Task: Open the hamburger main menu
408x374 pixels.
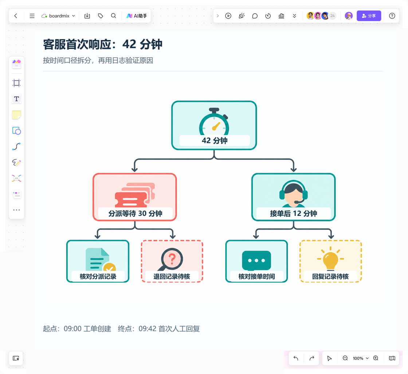Action: click(32, 16)
